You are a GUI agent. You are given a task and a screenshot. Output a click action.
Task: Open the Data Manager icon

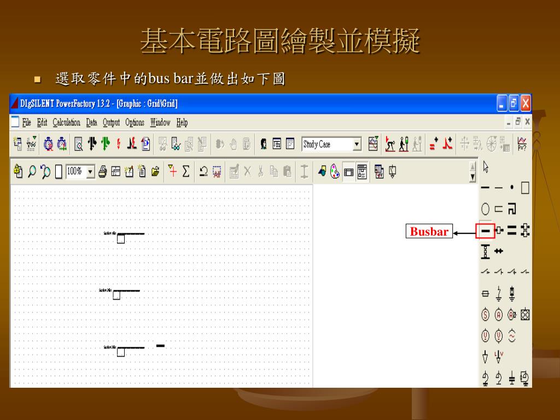(17, 144)
